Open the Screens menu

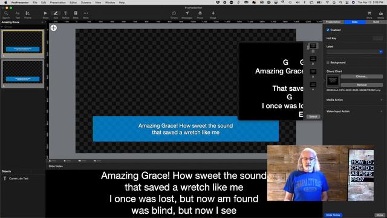coord(86,2)
